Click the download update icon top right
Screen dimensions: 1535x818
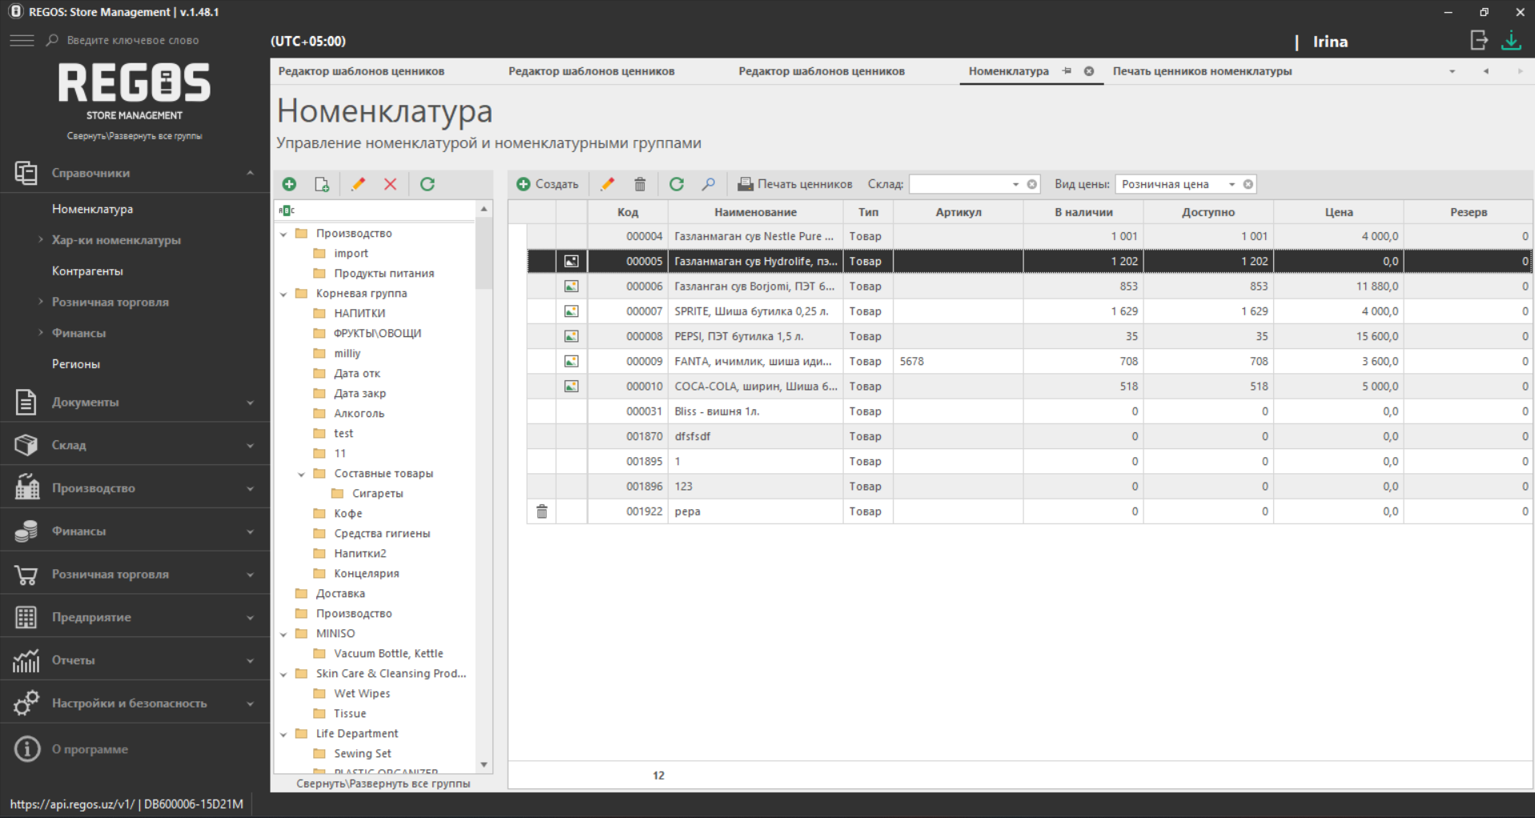pyautogui.click(x=1511, y=41)
